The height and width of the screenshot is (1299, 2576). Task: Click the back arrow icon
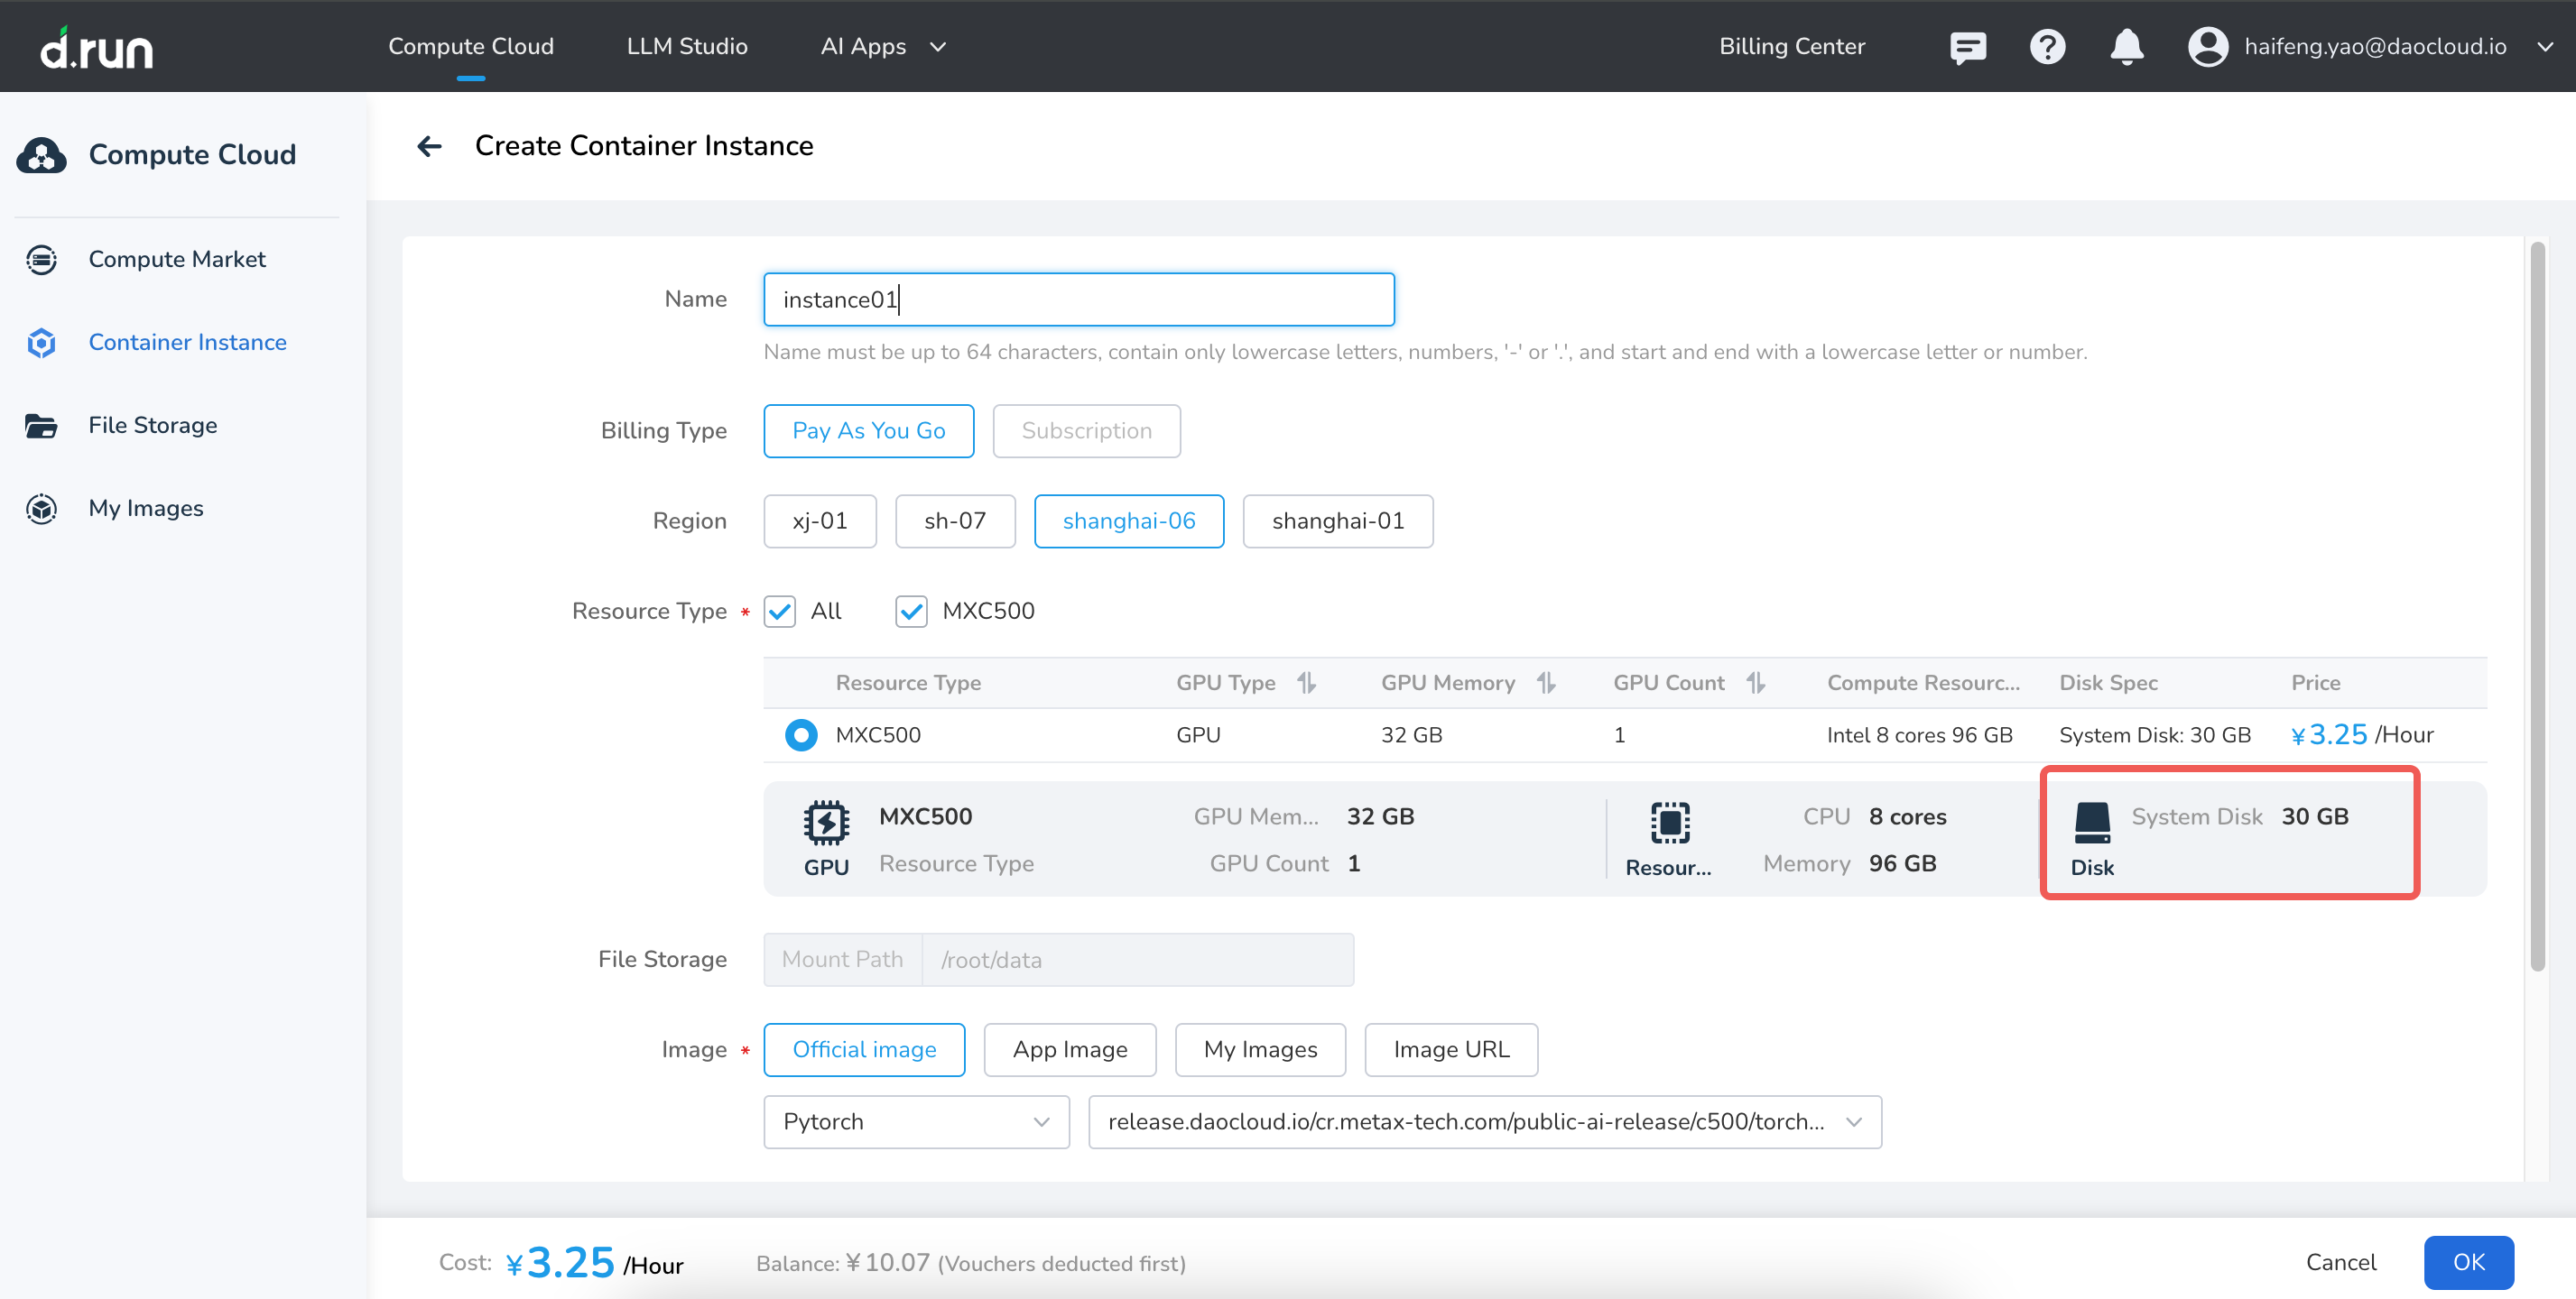(429, 146)
